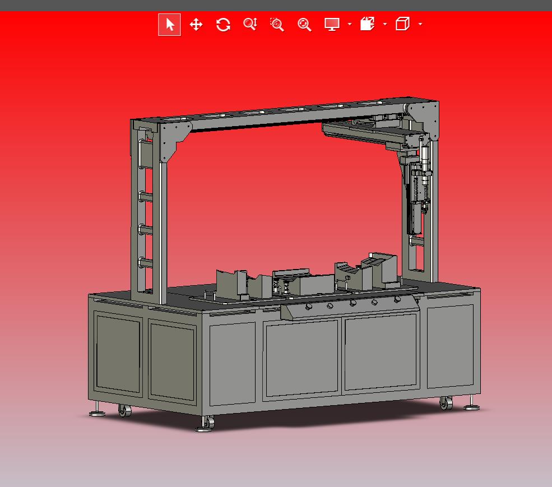Click the view orientation cube icon

click(403, 24)
